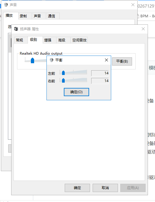The image size is (155, 202).
Task: Close the Speaker Properties window
Action: coord(143,29)
